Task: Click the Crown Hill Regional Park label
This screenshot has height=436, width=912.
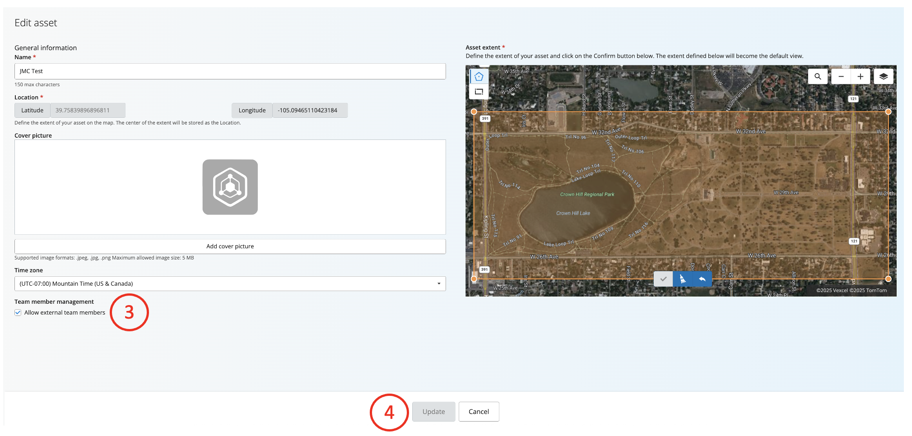Action: 587,195
